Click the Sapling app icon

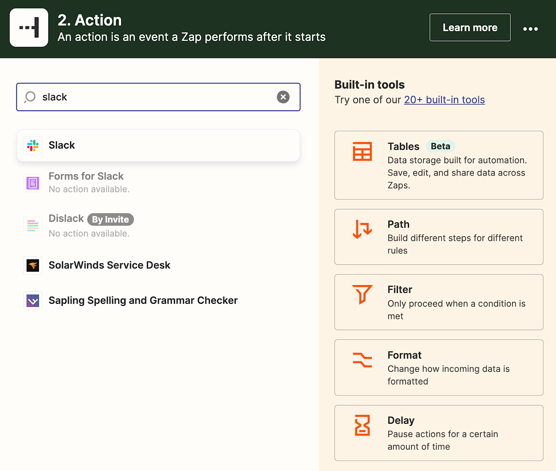33,301
